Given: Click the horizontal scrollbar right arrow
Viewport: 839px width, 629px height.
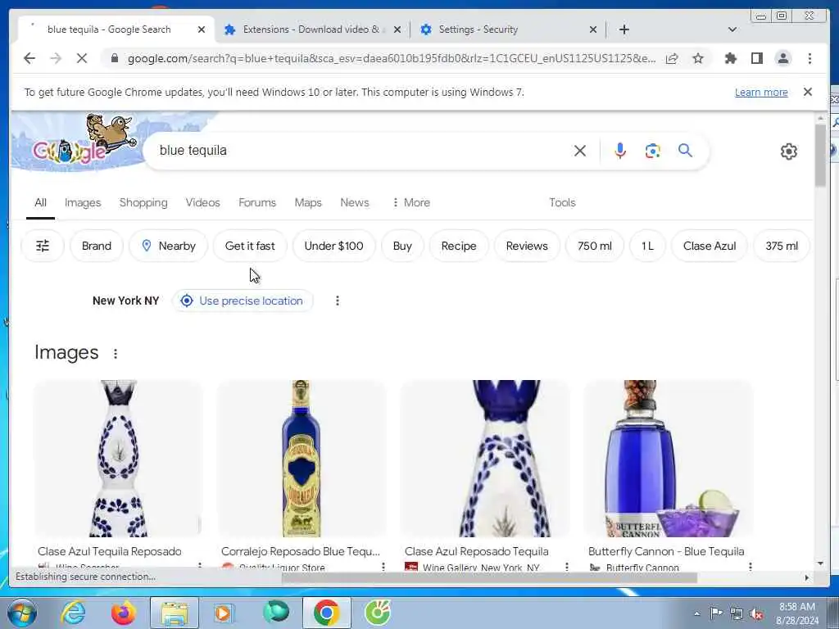Looking at the screenshot, I should click(x=807, y=577).
